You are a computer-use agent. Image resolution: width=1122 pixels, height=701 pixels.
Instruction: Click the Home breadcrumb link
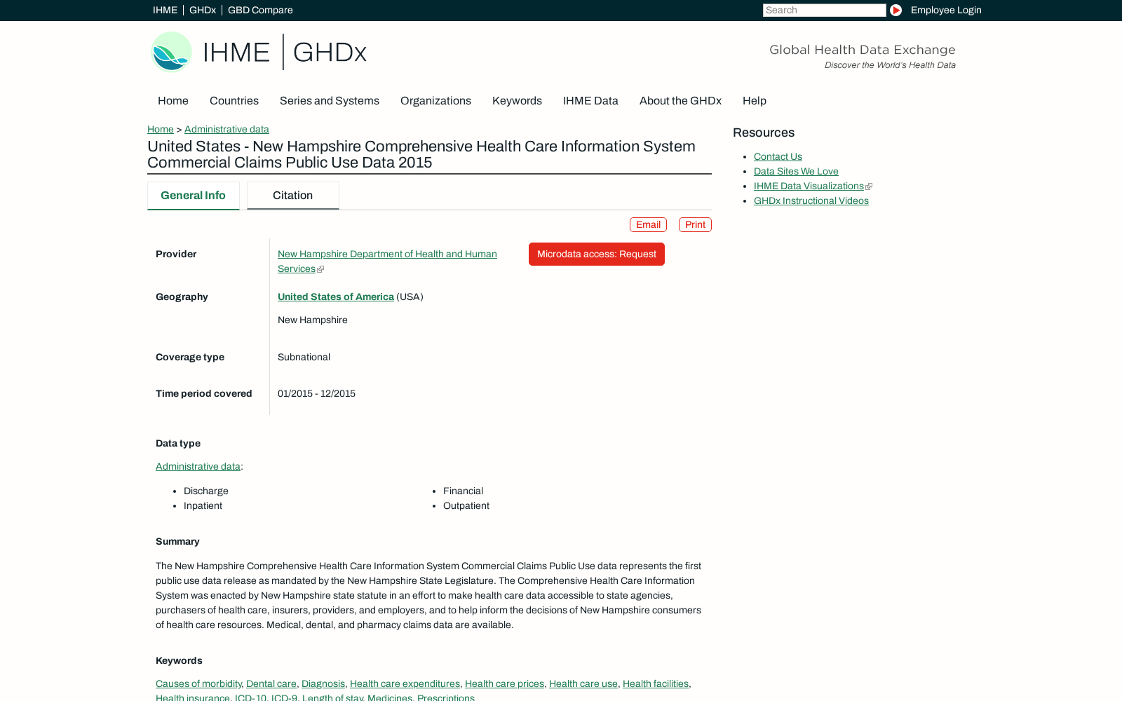coord(161,129)
